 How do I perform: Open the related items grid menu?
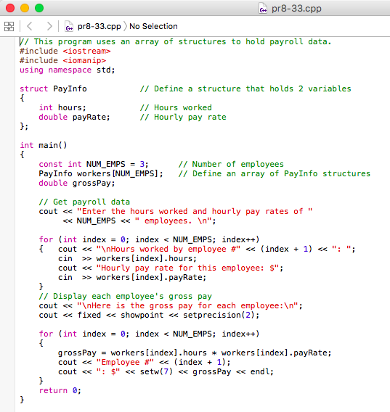click(9, 26)
